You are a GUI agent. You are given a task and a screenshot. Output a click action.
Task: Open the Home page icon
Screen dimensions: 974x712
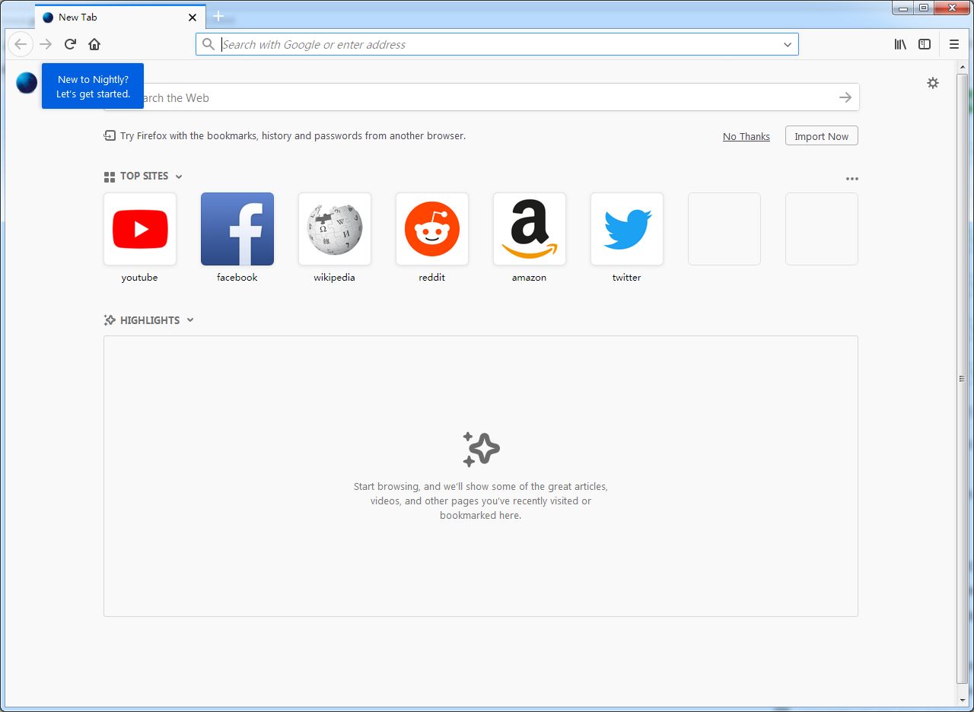(94, 44)
